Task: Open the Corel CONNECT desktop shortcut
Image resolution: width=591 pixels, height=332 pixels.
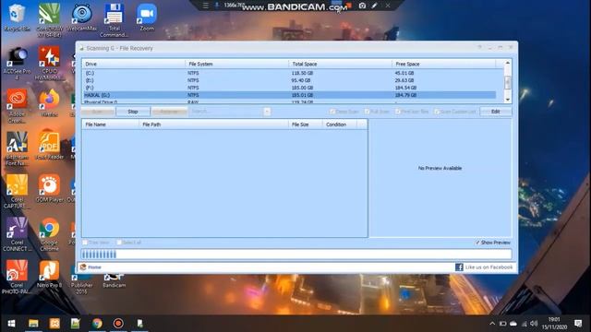Action: [x=17, y=234]
